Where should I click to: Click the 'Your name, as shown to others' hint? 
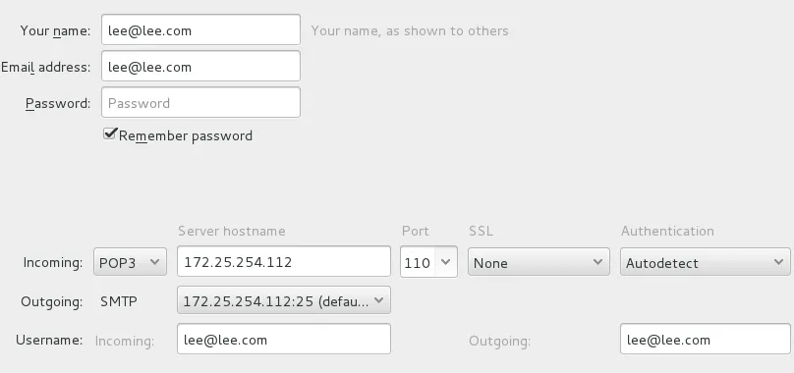point(410,30)
